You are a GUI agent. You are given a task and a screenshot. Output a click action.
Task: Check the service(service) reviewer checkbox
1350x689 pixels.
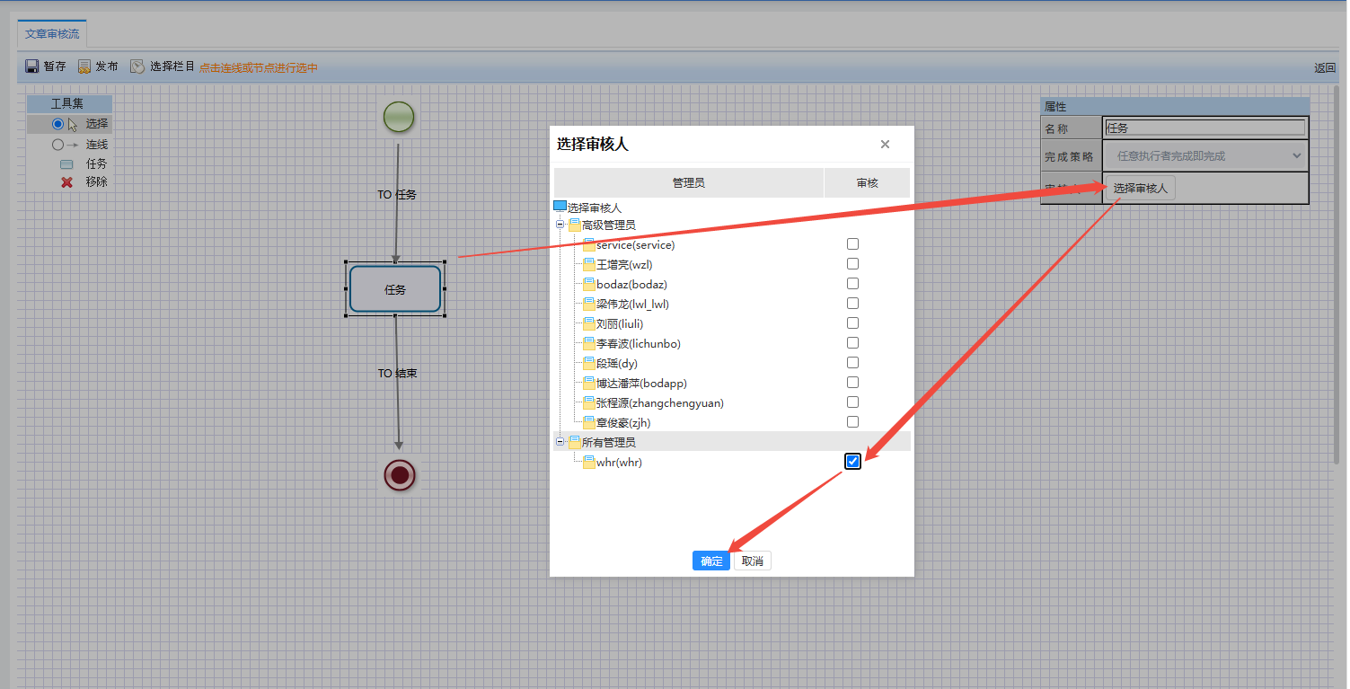coord(852,244)
